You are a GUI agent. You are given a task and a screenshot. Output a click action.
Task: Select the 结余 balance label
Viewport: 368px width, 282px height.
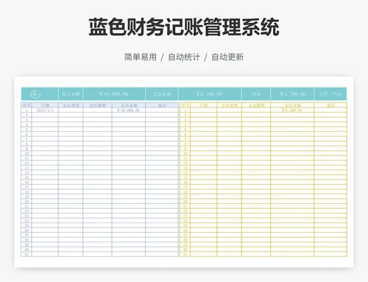click(256, 94)
